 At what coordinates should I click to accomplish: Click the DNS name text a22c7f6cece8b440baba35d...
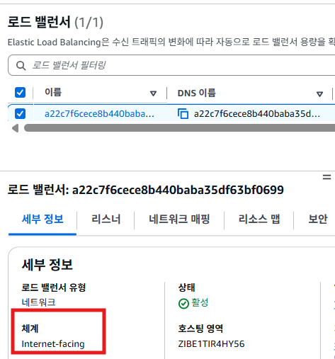(257, 114)
